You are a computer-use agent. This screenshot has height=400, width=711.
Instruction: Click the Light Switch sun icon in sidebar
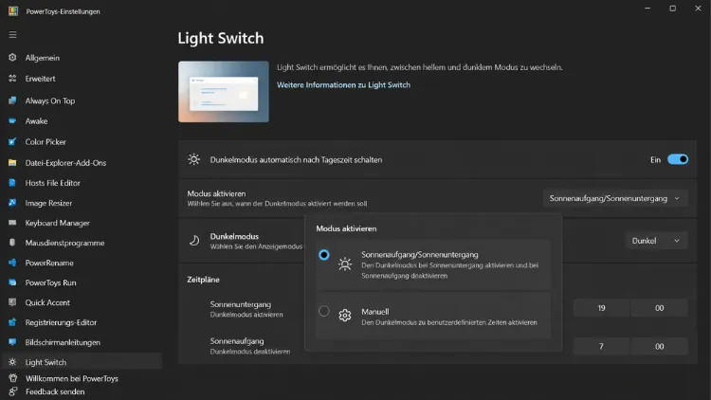[x=12, y=362]
